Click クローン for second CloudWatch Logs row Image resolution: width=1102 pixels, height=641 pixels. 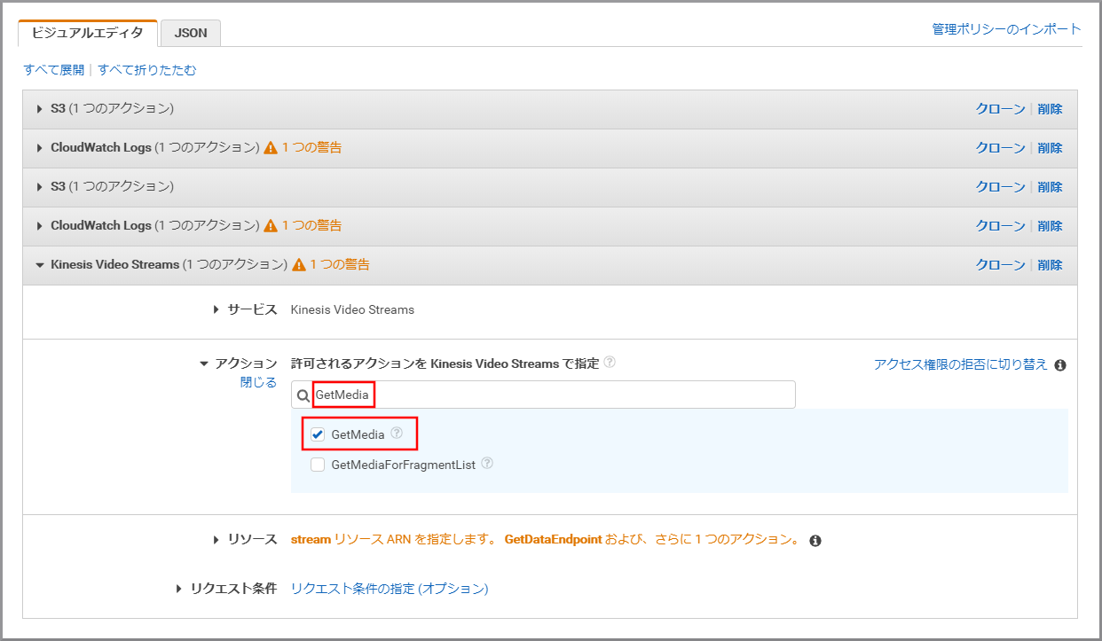point(1001,226)
